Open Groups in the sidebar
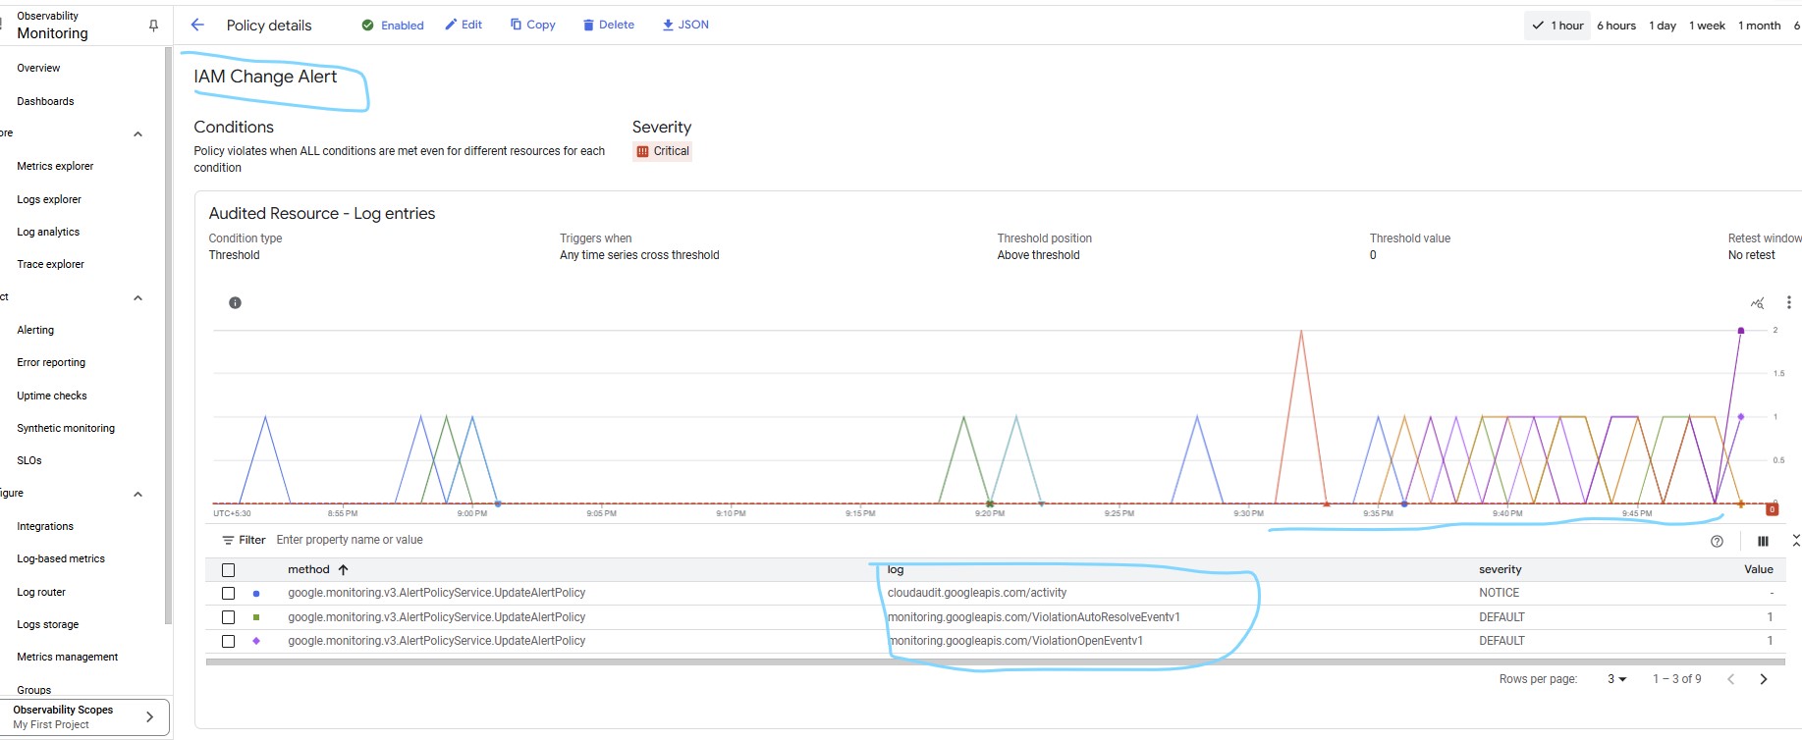This screenshot has width=1802, height=740. 34,690
